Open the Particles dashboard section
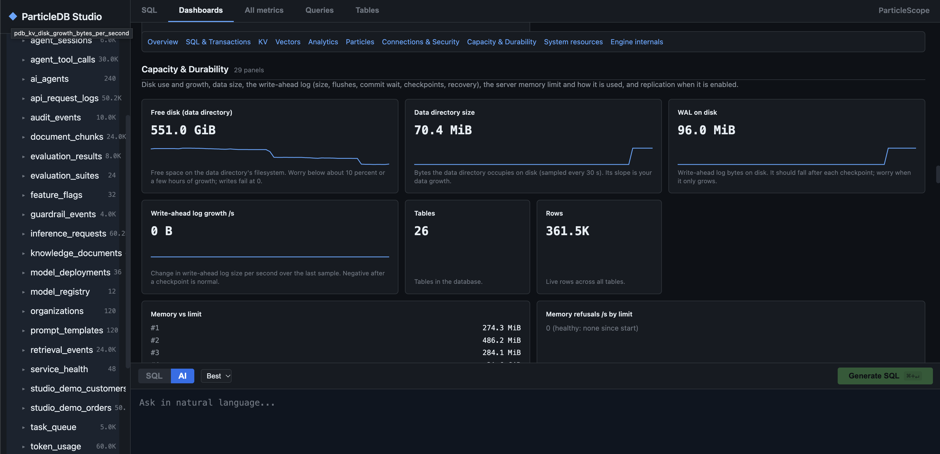 pyautogui.click(x=360, y=42)
